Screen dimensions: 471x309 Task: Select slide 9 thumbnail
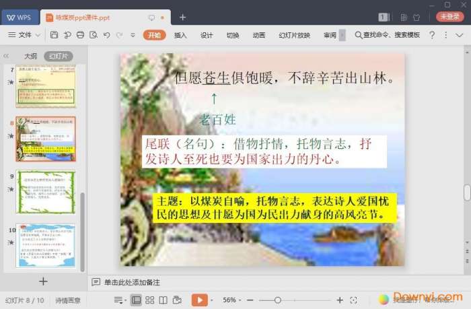pos(46,192)
